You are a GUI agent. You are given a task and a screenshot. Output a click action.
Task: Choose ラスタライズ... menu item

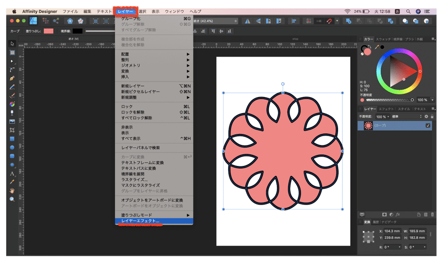(x=154, y=180)
